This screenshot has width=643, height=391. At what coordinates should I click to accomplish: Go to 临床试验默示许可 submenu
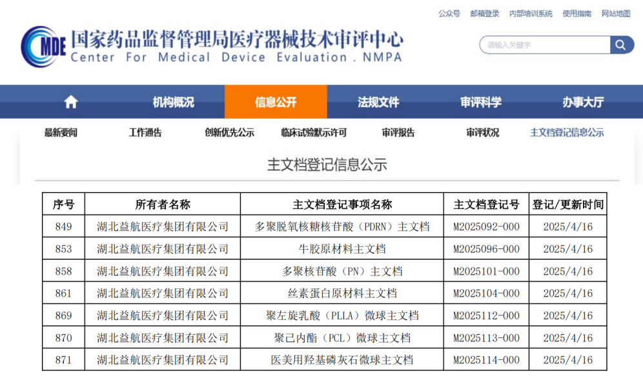coord(314,132)
